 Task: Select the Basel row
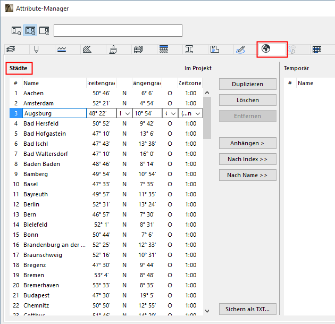click(106, 184)
